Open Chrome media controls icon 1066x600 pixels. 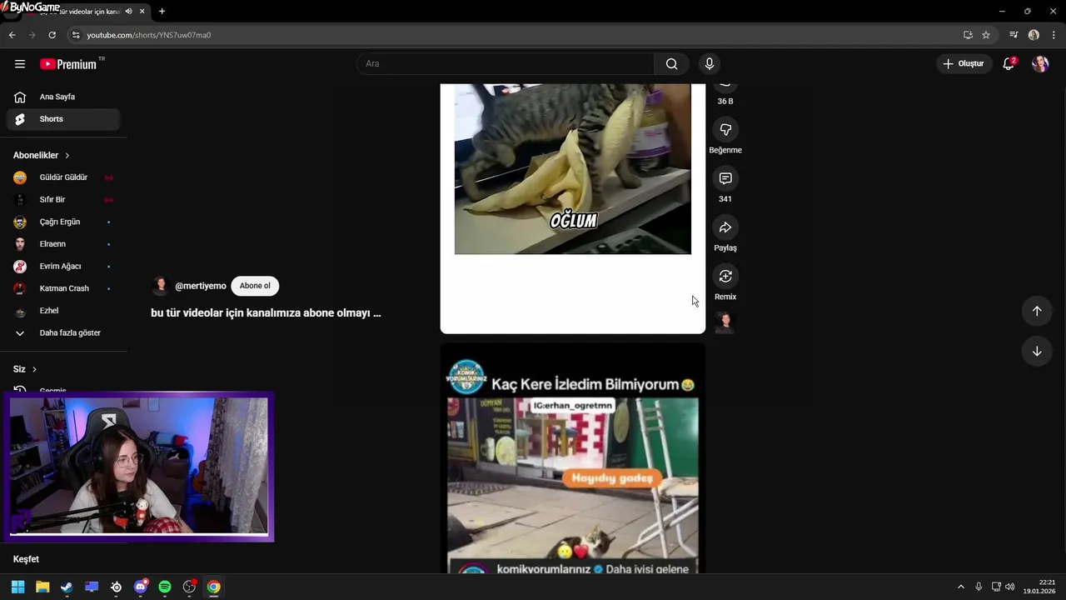tap(1014, 35)
